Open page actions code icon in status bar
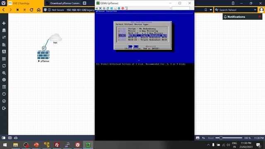The height and width of the screenshot is (149, 265). click(x=203, y=138)
